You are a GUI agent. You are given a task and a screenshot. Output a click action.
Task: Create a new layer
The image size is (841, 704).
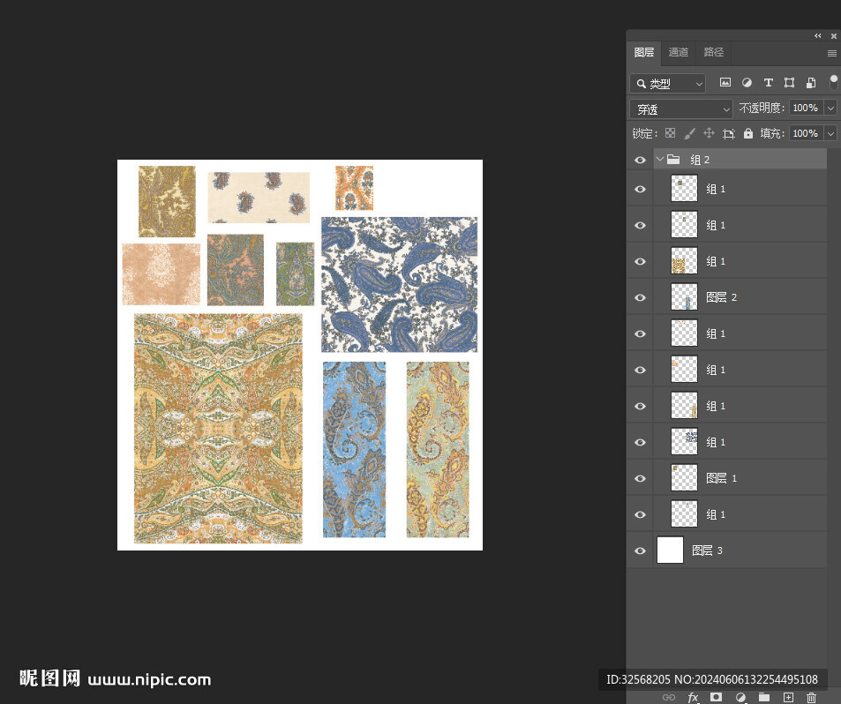point(788,697)
